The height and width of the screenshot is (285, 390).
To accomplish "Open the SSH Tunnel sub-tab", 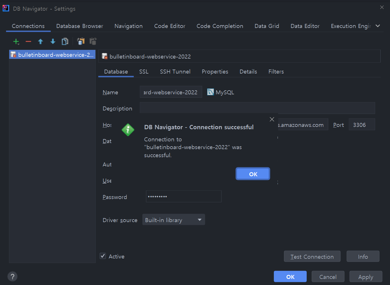I will point(175,71).
